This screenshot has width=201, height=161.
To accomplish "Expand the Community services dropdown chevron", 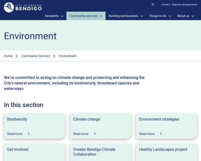I will [102, 16].
